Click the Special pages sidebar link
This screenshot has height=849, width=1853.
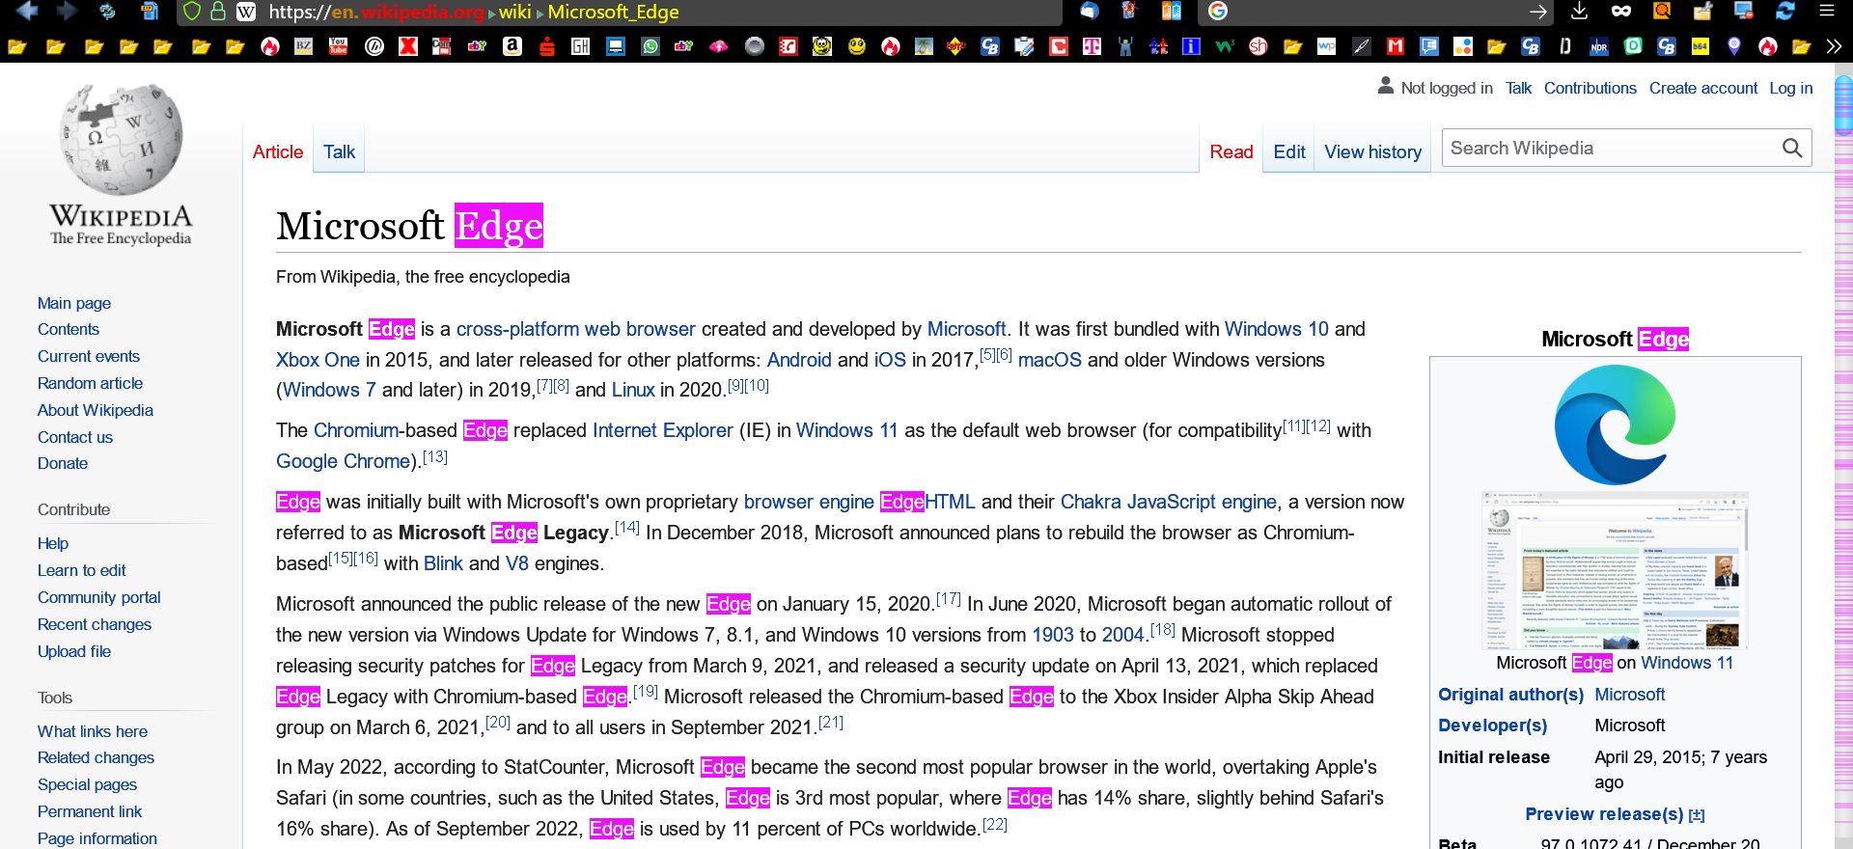pyautogui.click(x=87, y=784)
